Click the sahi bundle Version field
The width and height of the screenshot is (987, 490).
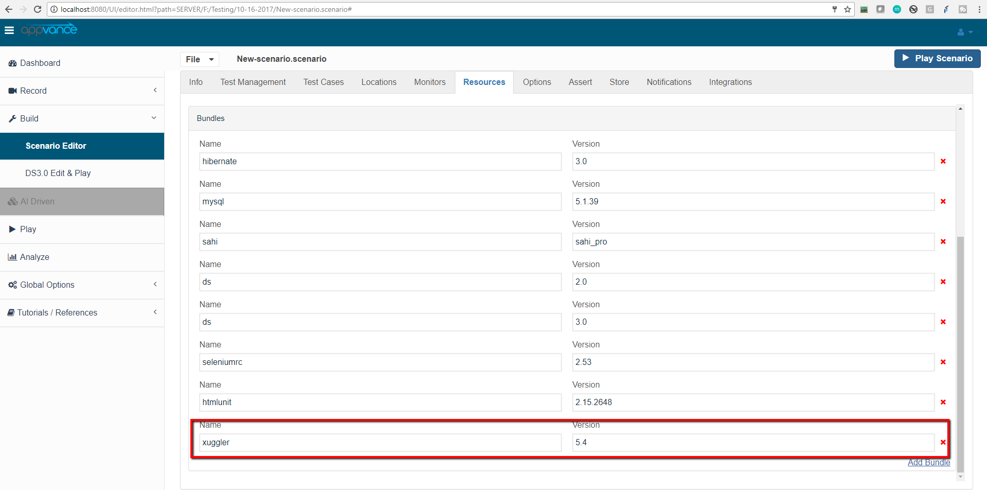(x=752, y=242)
